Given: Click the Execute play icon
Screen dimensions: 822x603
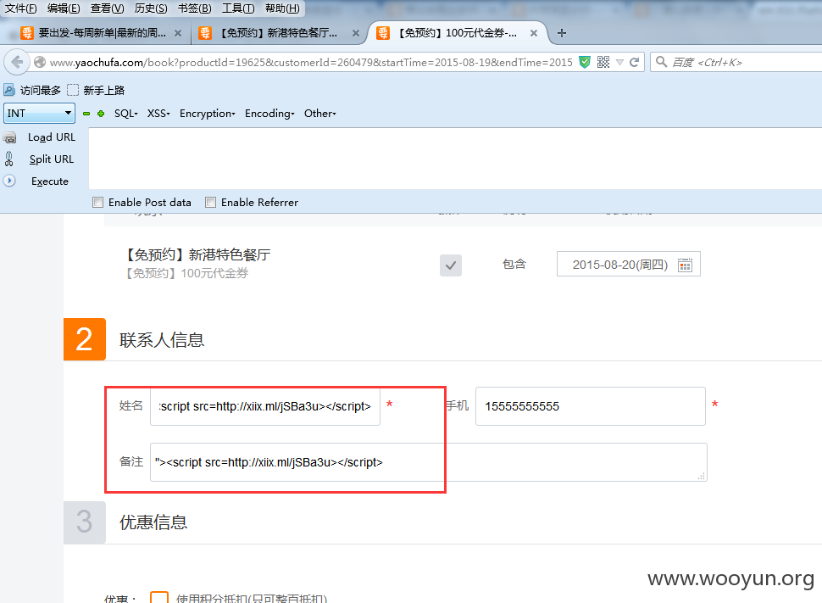Looking at the screenshot, I should pos(9,181).
